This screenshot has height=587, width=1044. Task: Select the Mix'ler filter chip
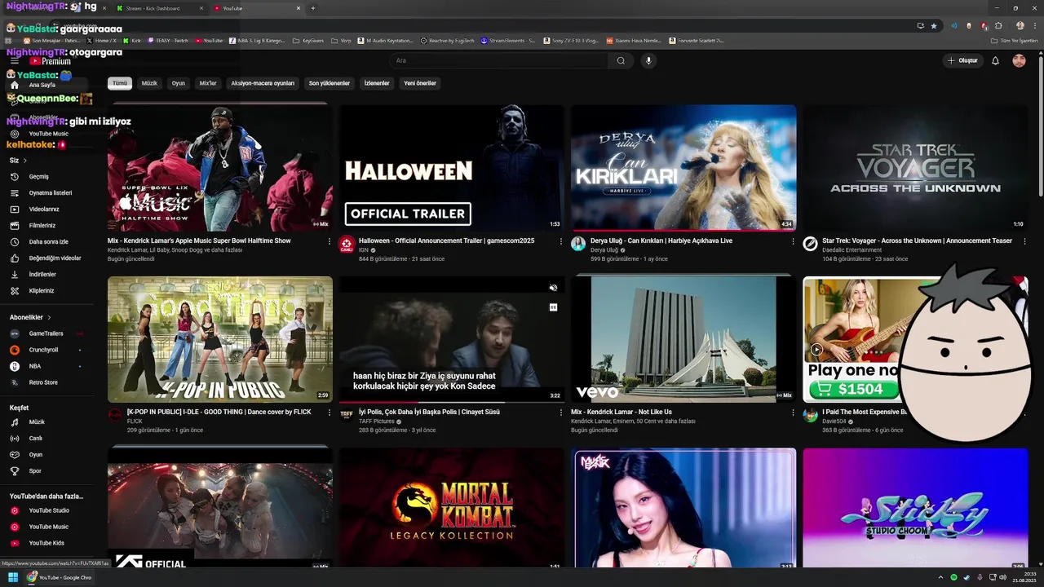tap(208, 83)
